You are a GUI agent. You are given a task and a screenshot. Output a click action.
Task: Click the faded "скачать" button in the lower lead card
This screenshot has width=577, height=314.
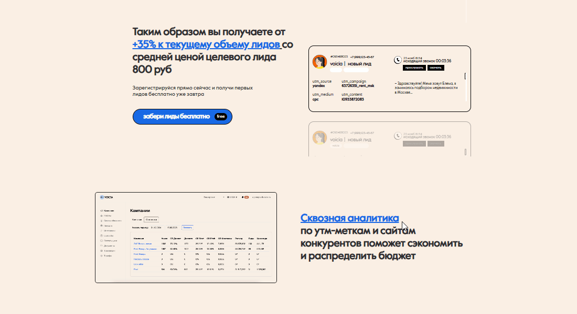pos(436,144)
